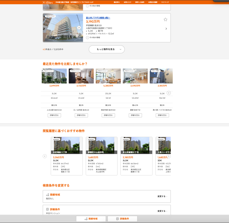Open the 3,720万円 property thumbnail
The width and height of the screenshot is (229, 223).
click(81, 76)
